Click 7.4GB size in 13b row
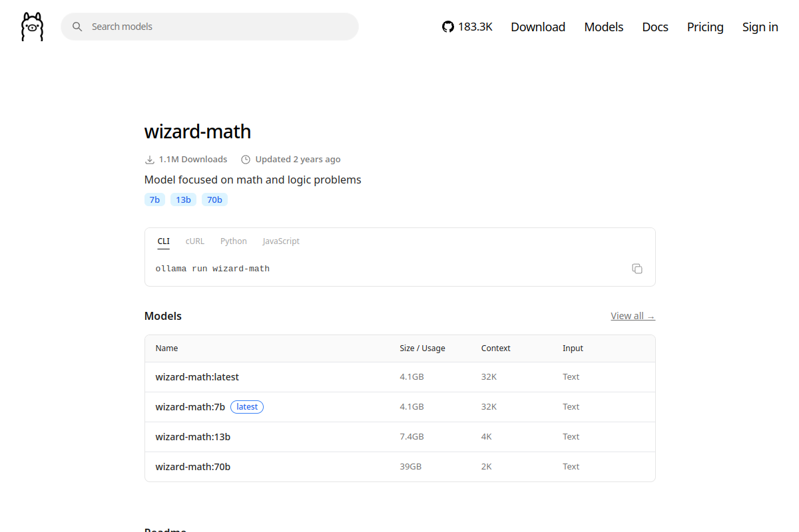Screen dimensions: 799x532 point(411,437)
